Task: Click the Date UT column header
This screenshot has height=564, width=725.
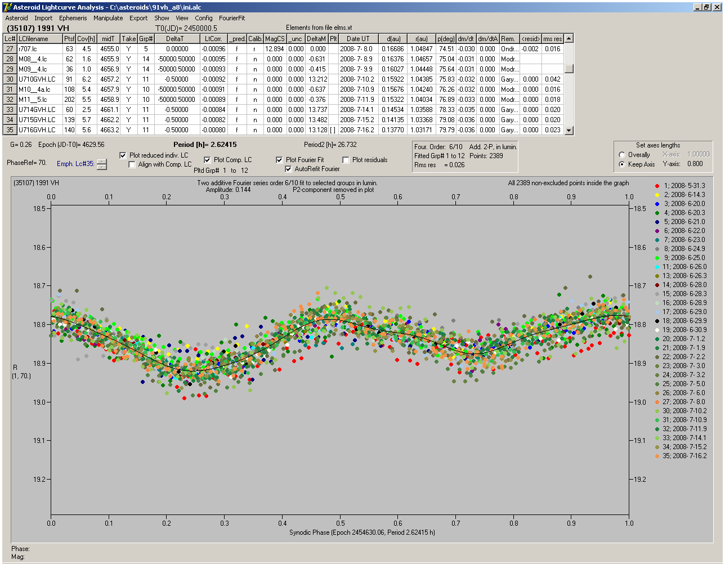Action: [x=358, y=39]
